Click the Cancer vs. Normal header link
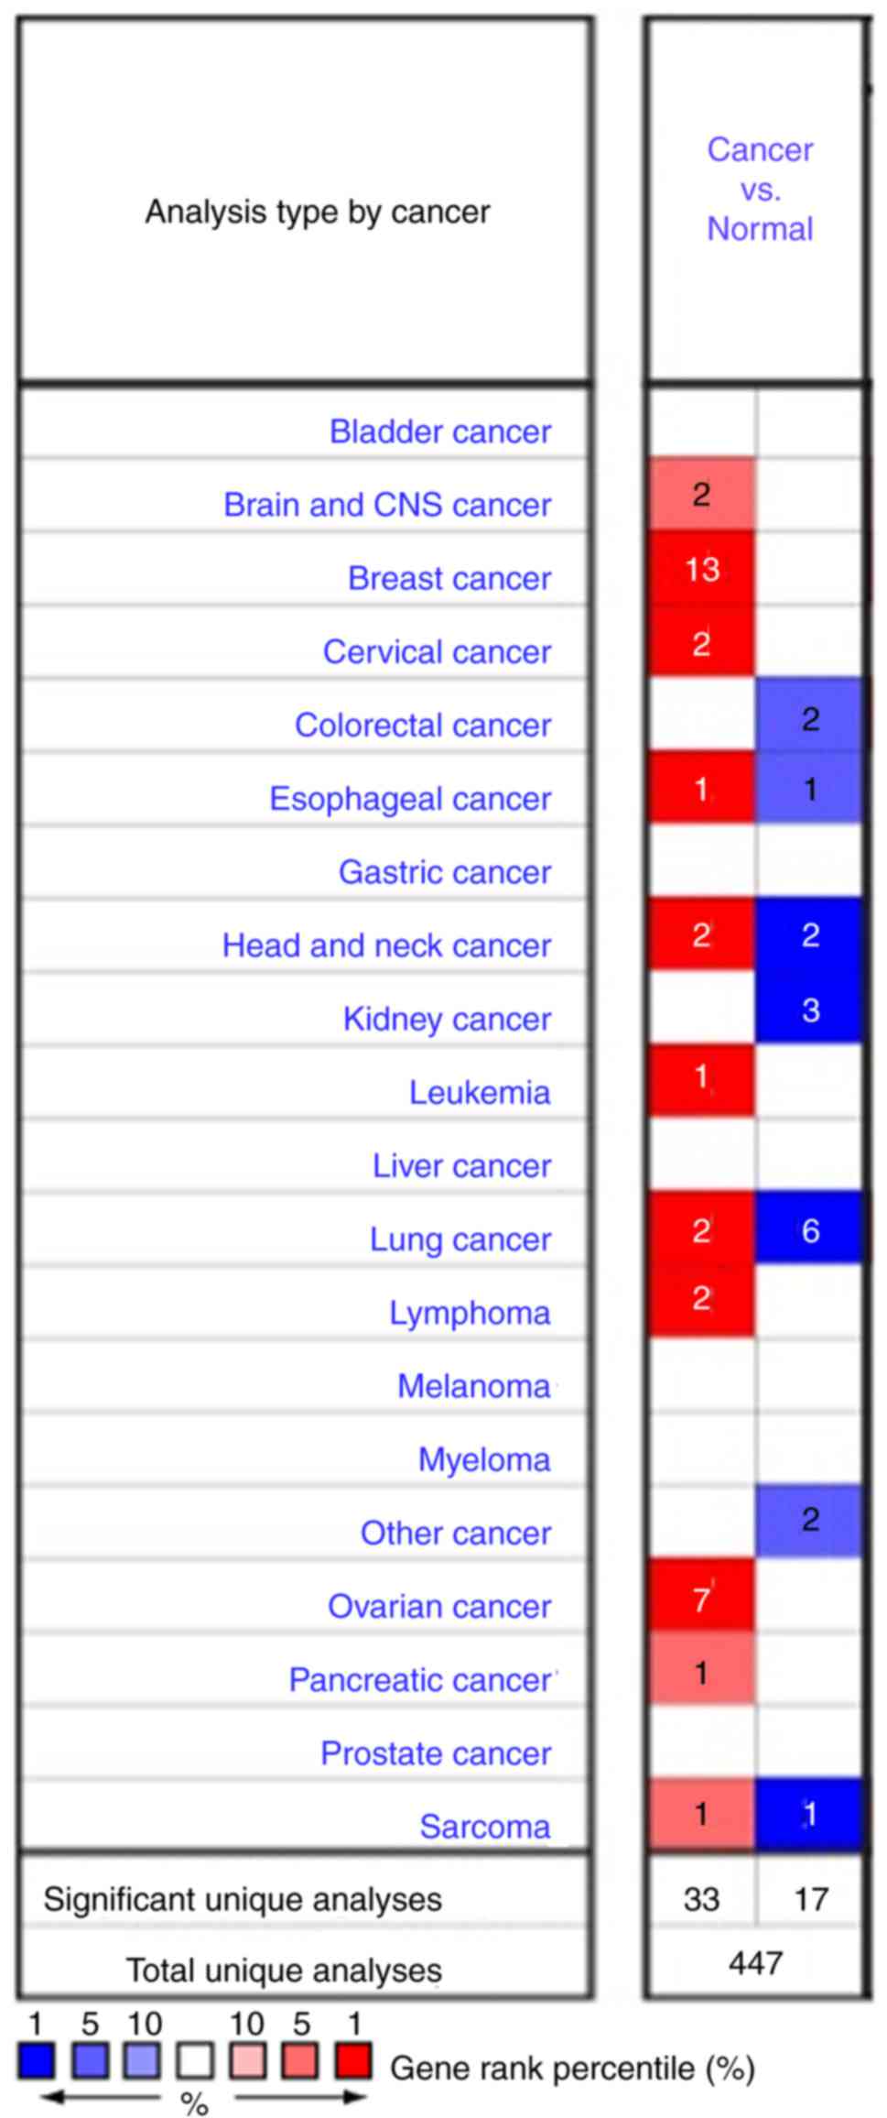This screenshot has height=2118, width=887. tap(759, 189)
